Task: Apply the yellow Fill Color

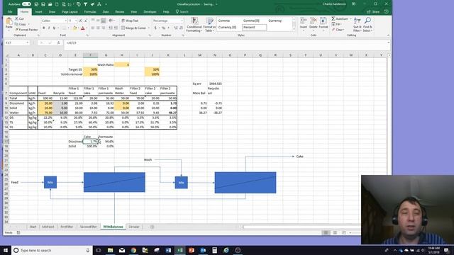Action: [74, 28]
